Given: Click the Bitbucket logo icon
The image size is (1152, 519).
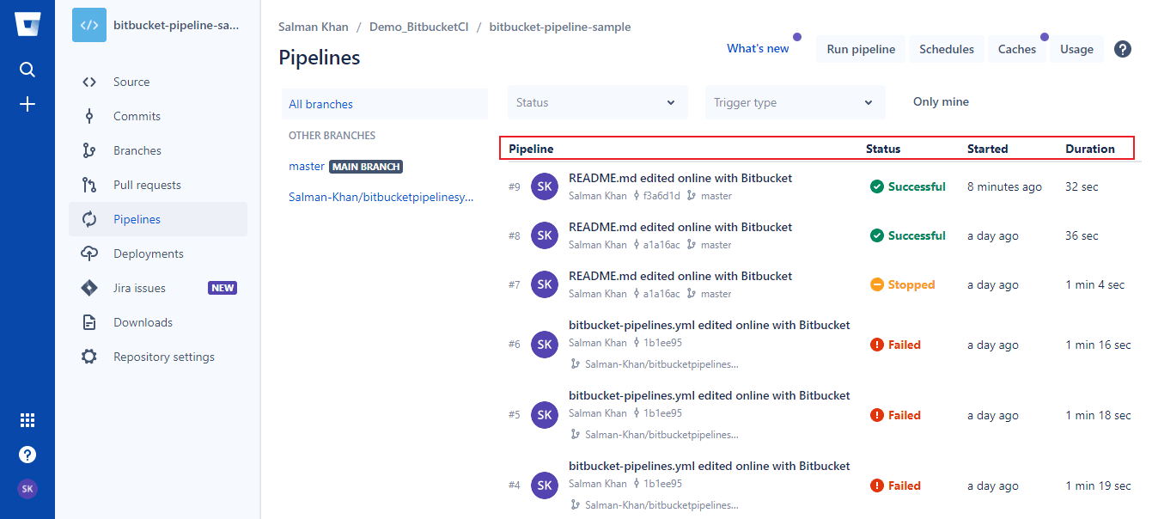Looking at the screenshot, I should coord(27,24).
